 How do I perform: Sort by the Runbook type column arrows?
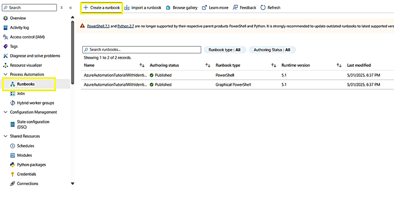pos(273,66)
